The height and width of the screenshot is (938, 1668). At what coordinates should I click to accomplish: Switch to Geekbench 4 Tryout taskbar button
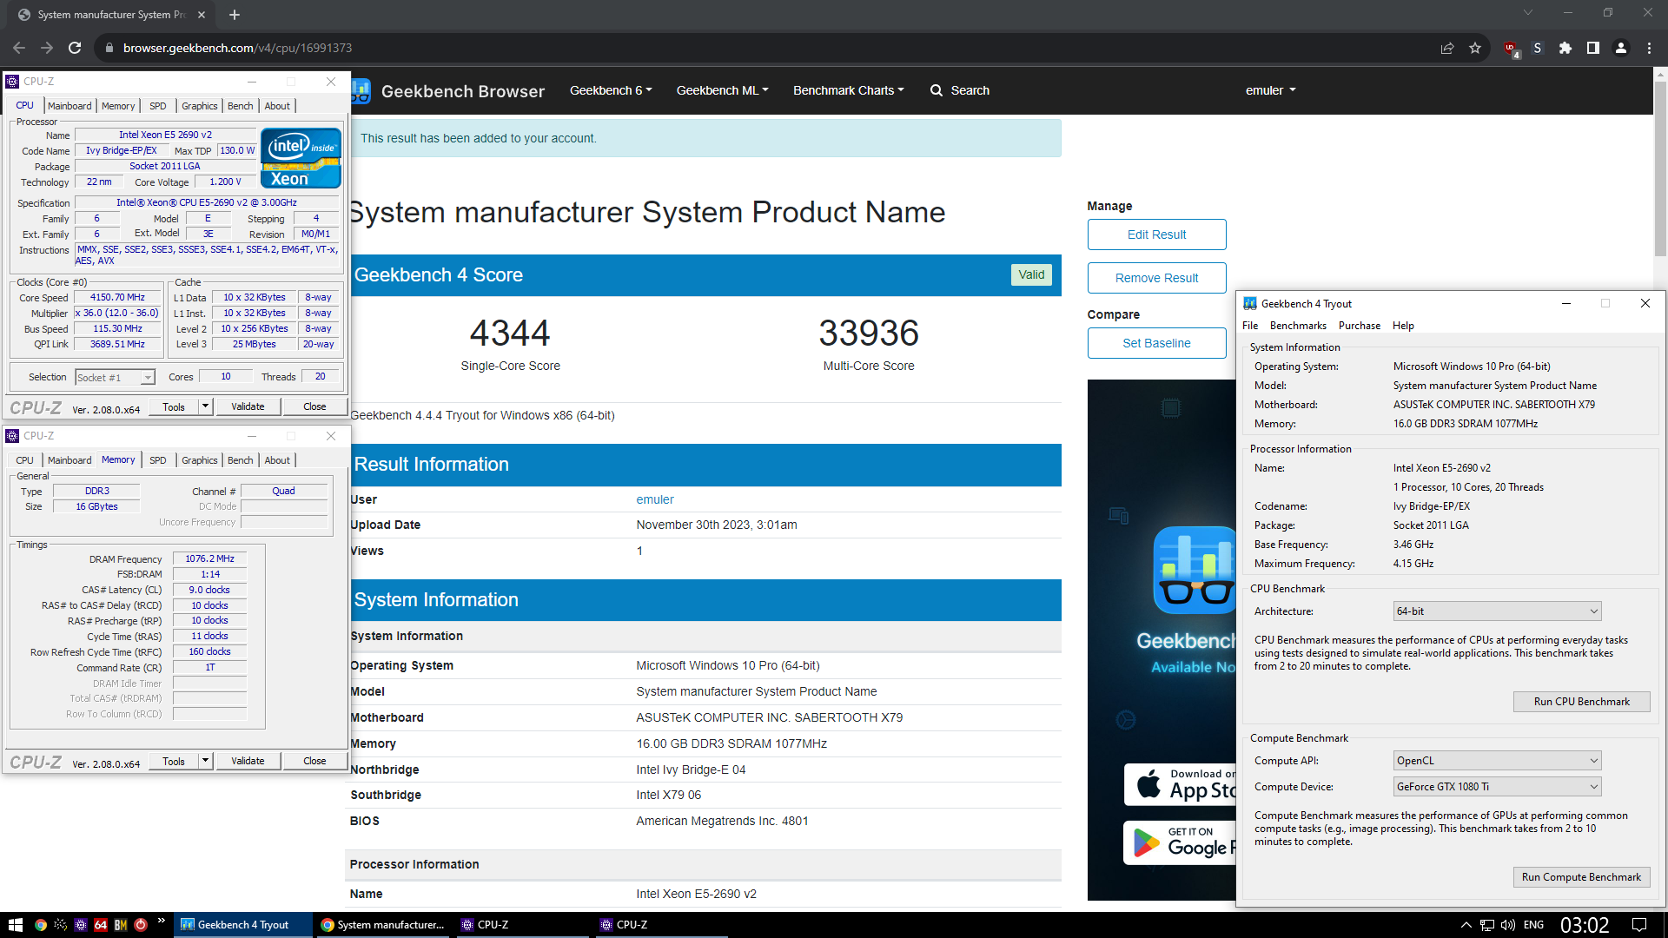tap(243, 925)
